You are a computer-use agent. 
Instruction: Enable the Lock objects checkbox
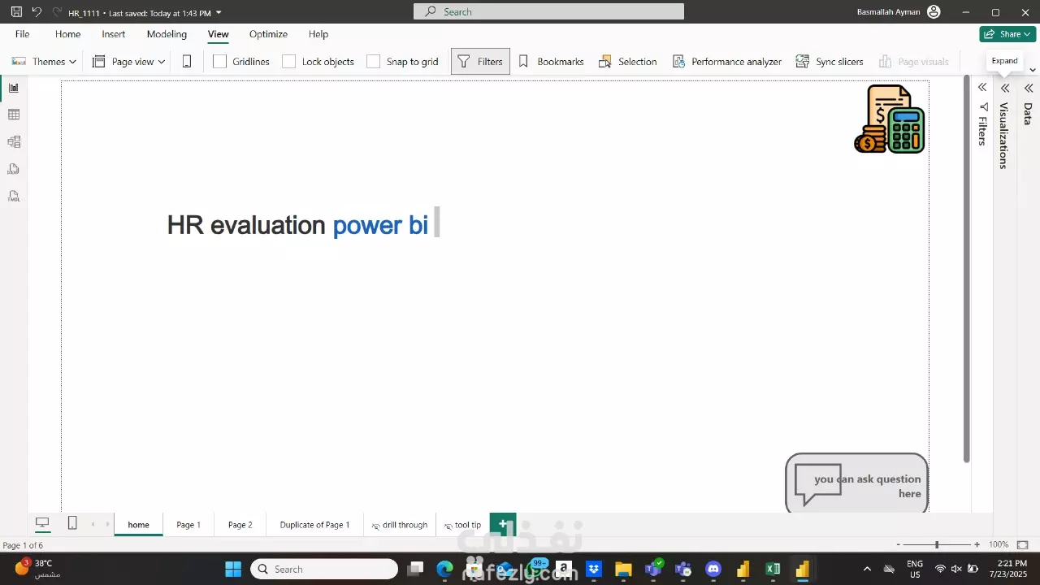[x=288, y=62]
